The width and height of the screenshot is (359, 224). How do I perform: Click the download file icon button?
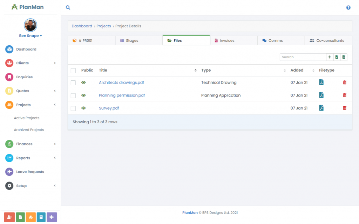click(x=337, y=57)
